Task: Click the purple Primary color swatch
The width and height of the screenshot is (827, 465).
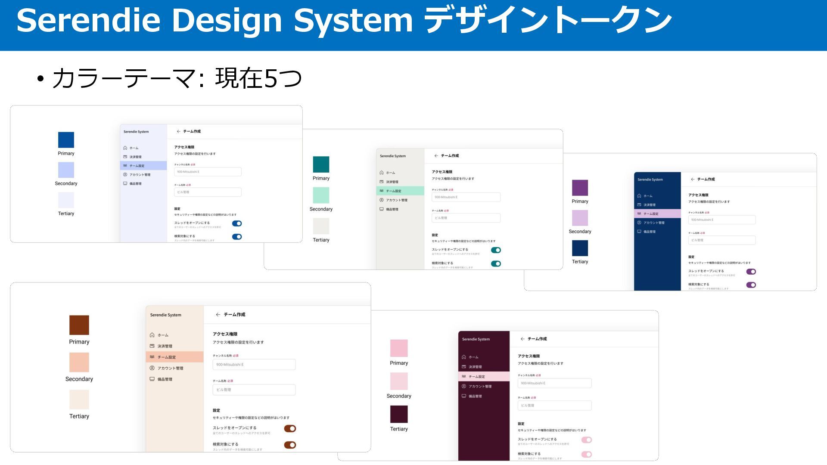Action: pyautogui.click(x=580, y=188)
